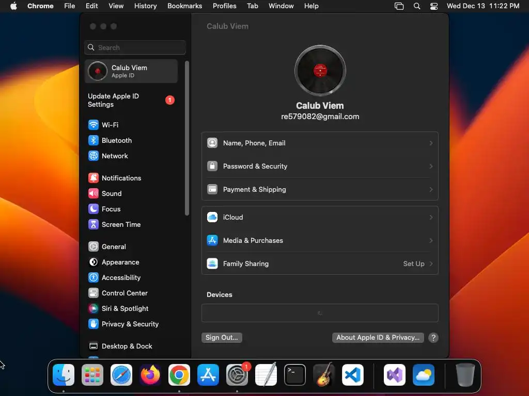Launch Finder from the Dock
The width and height of the screenshot is (529, 396).
coord(64,375)
